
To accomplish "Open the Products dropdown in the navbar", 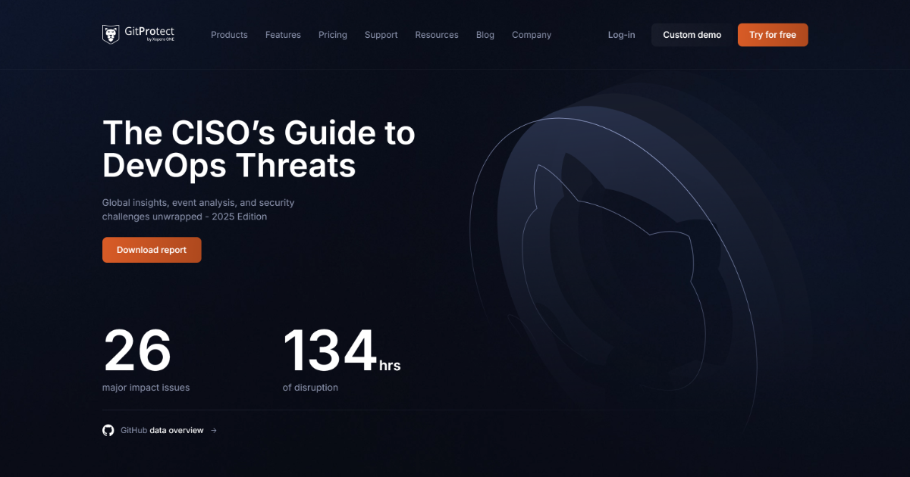I will click(229, 35).
